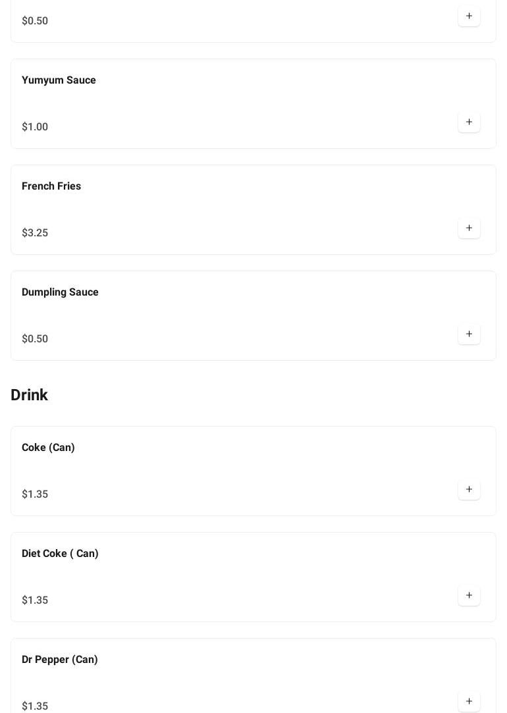507x713 pixels.
Task: Click the Drink section heading
Action: click(x=29, y=395)
